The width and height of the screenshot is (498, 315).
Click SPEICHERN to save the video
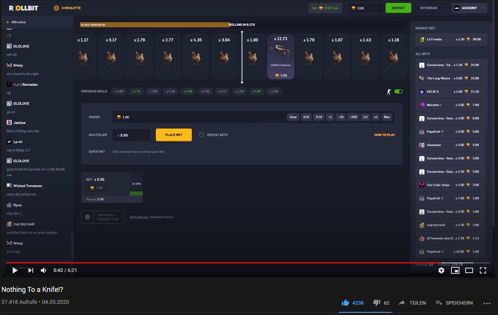point(454,303)
